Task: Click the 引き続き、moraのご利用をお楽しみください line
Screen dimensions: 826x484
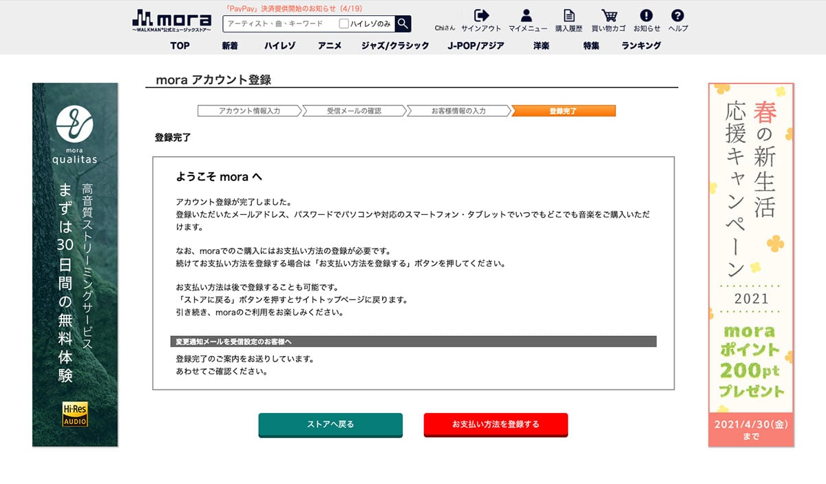Action: (260, 313)
